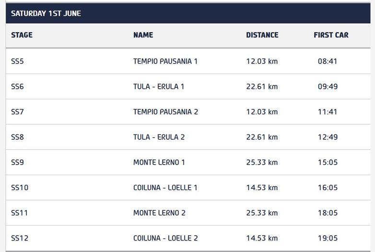The height and width of the screenshot is (252, 375).
Task: Click the TEMPIO PAUSANIA 1 stage name
Action: pyautogui.click(x=165, y=61)
